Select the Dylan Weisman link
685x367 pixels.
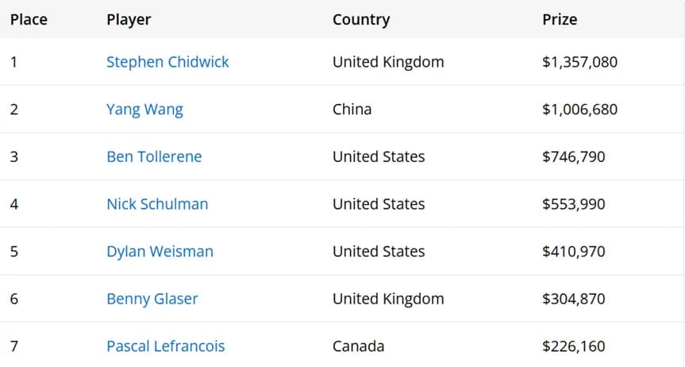(160, 252)
